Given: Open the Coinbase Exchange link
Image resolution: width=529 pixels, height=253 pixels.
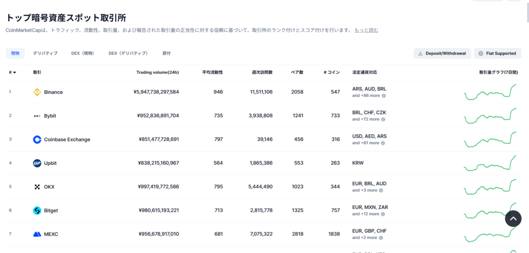Looking at the screenshot, I should pos(67,139).
